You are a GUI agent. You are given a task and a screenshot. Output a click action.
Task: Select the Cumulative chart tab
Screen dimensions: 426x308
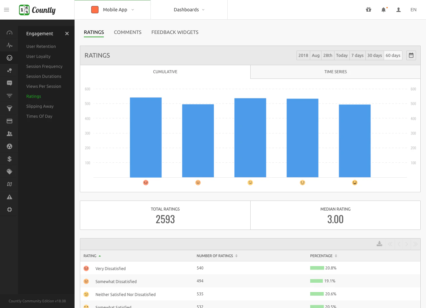pos(165,72)
